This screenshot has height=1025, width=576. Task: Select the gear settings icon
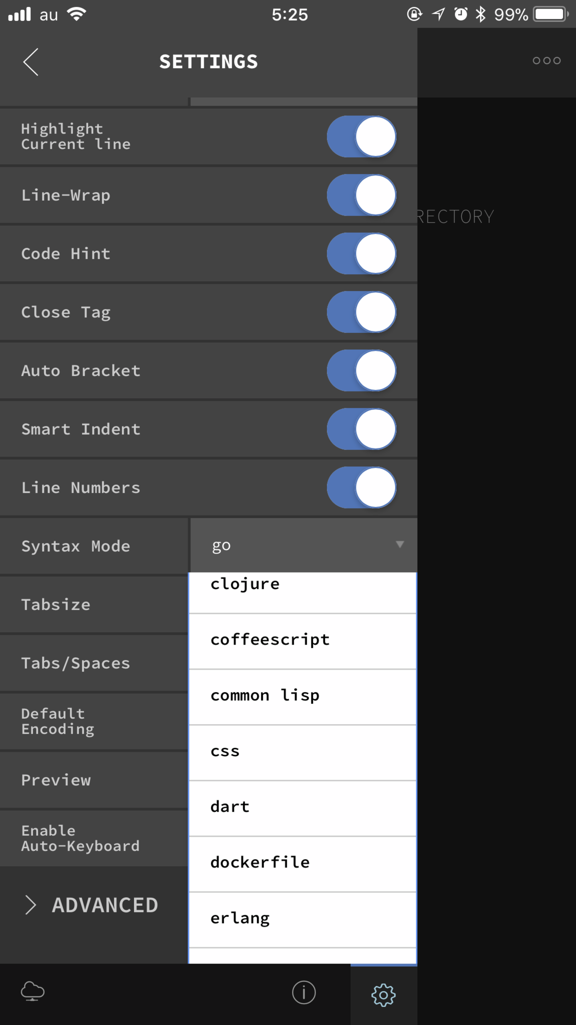click(383, 995)
